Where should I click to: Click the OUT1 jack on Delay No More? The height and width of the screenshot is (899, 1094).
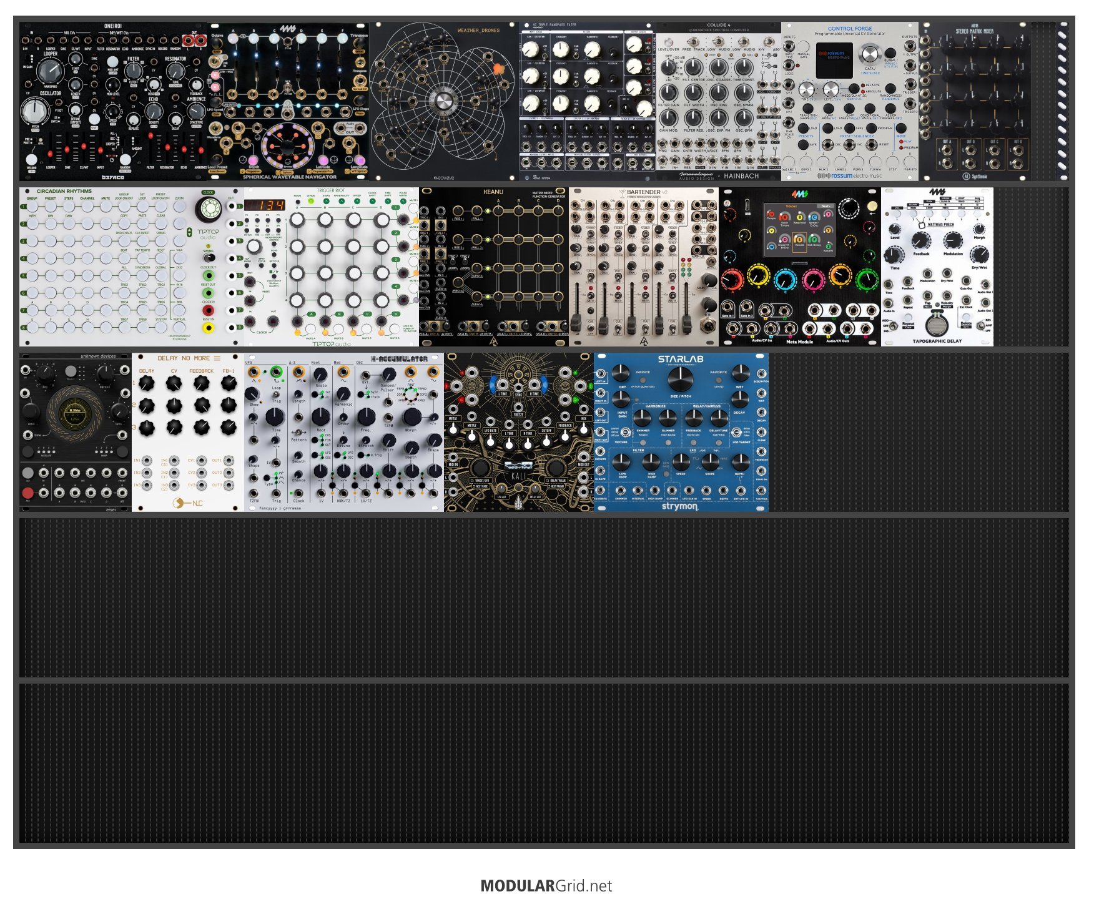229,461
